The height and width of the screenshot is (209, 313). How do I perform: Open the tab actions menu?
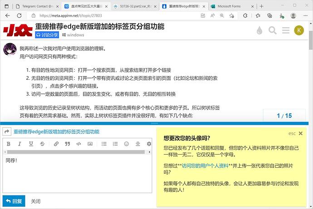coord(7,6)
